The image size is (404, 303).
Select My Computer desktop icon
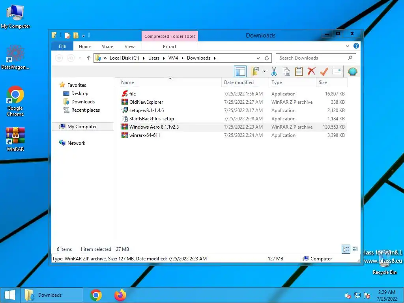(x=15, y=17)
